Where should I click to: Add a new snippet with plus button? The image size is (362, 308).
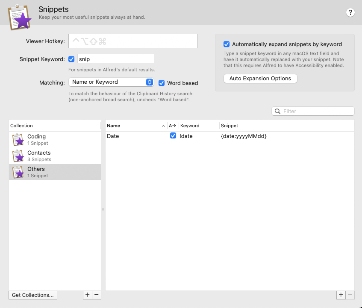coord(341,295)
